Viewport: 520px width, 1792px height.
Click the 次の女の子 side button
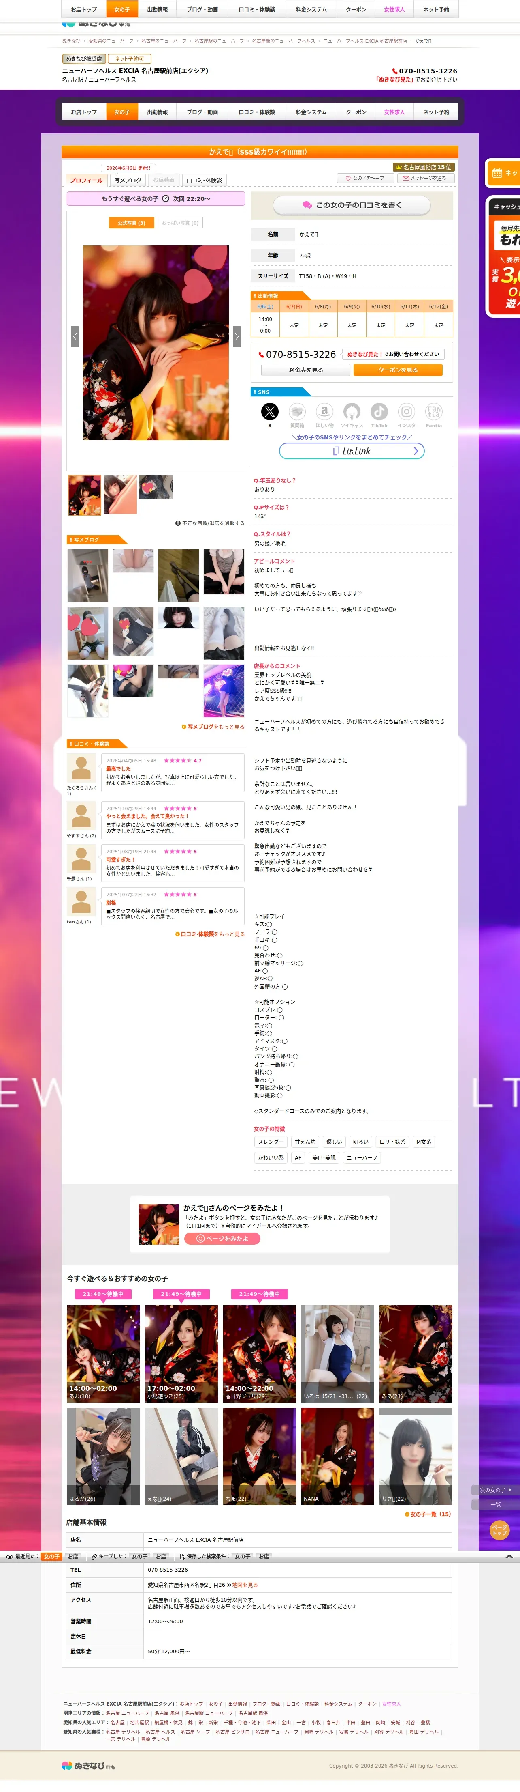496,1490
